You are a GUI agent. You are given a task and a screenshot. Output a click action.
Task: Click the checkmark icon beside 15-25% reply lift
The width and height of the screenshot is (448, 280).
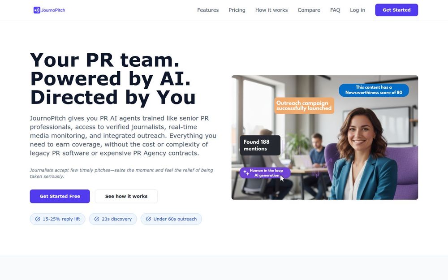point(38,219)
